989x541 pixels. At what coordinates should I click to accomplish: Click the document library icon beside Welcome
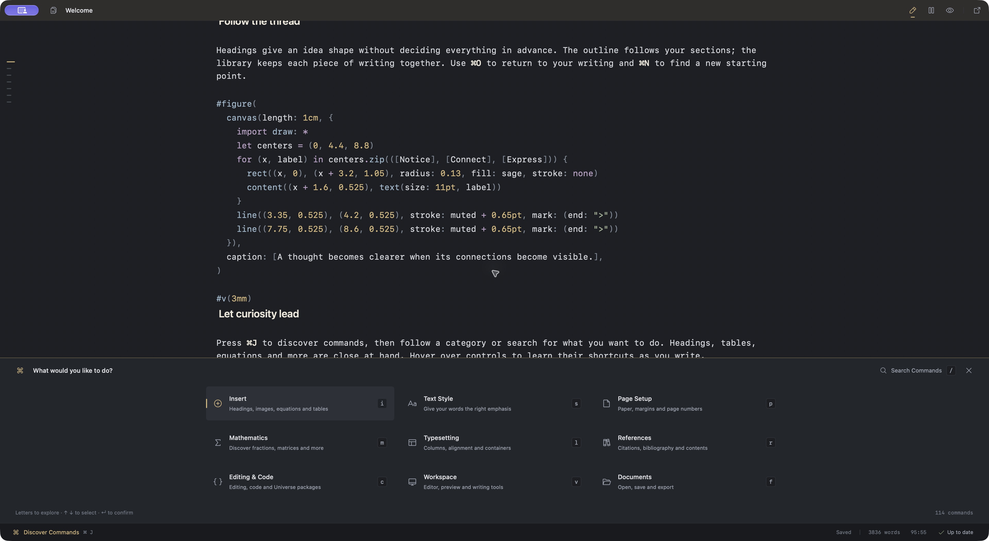[x=53, y=10]
